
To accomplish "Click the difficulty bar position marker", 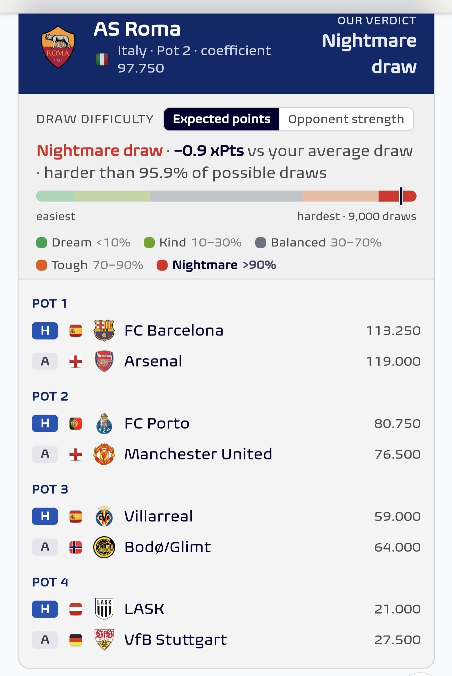I will click(x=401, y=196).
